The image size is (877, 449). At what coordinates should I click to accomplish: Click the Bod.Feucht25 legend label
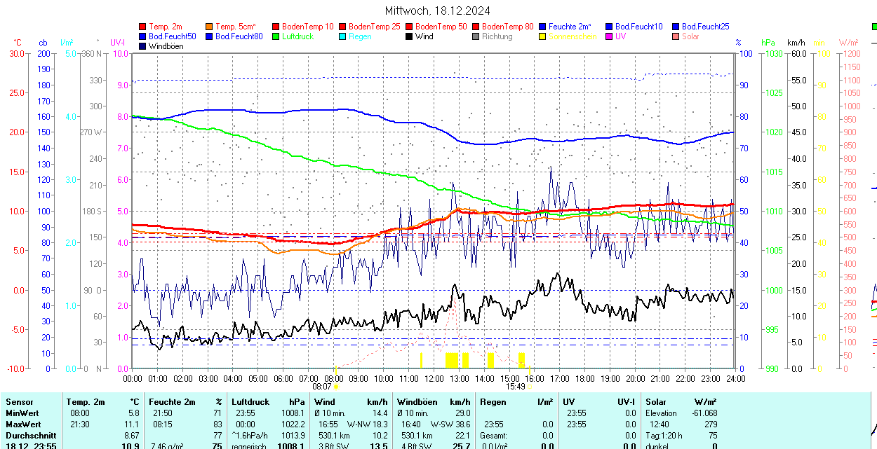point(705,27)
